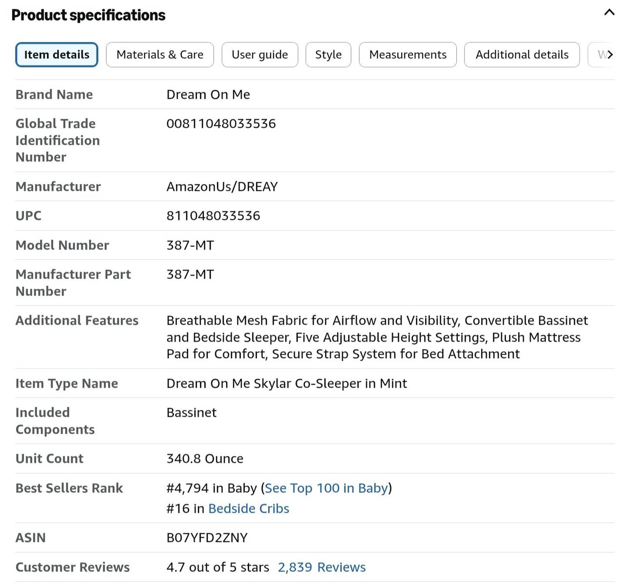Open See Top 100 in Baby link
Viewport: 626px width, 585px height.
(x=326, y=488)
